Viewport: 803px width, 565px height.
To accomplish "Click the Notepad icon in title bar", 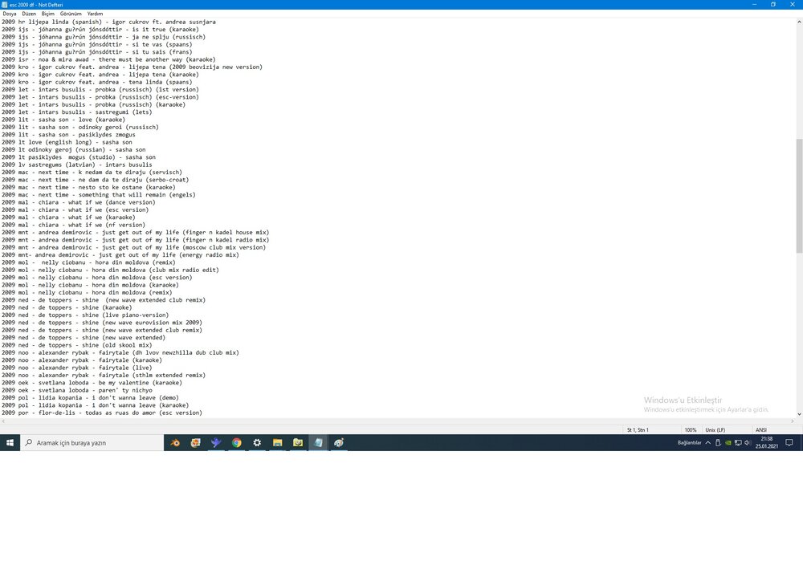I will 4,4.
